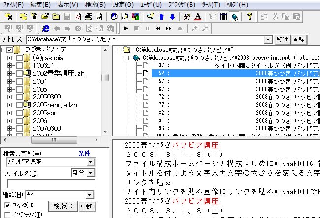This screenshot has height=218, width=320.
Task: Expand the (A)pasopia folder tree node
Action: (10, 58)
